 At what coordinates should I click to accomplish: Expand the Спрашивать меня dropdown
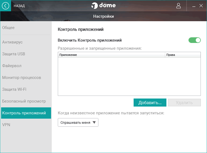coord(78,122)
